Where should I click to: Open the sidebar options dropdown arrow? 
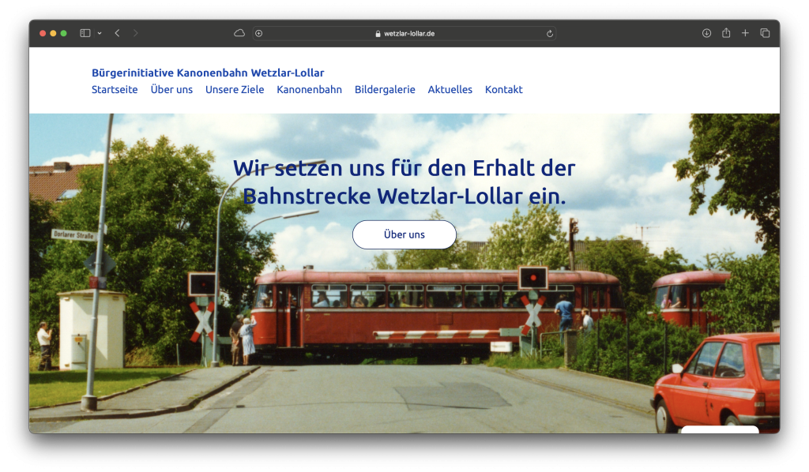click(100, 33)
